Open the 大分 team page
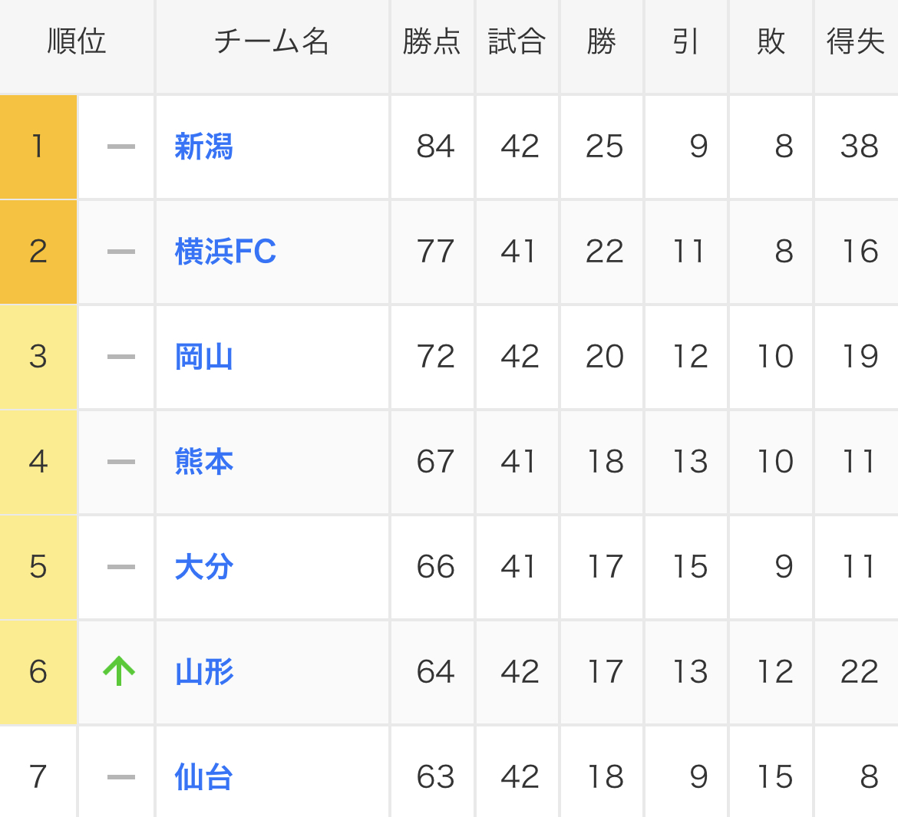This screenshot has height=817, width=898. [203, 567]
